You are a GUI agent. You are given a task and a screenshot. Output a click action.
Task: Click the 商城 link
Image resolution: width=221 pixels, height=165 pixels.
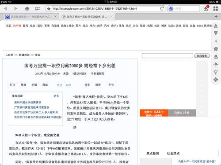point(45,85)
